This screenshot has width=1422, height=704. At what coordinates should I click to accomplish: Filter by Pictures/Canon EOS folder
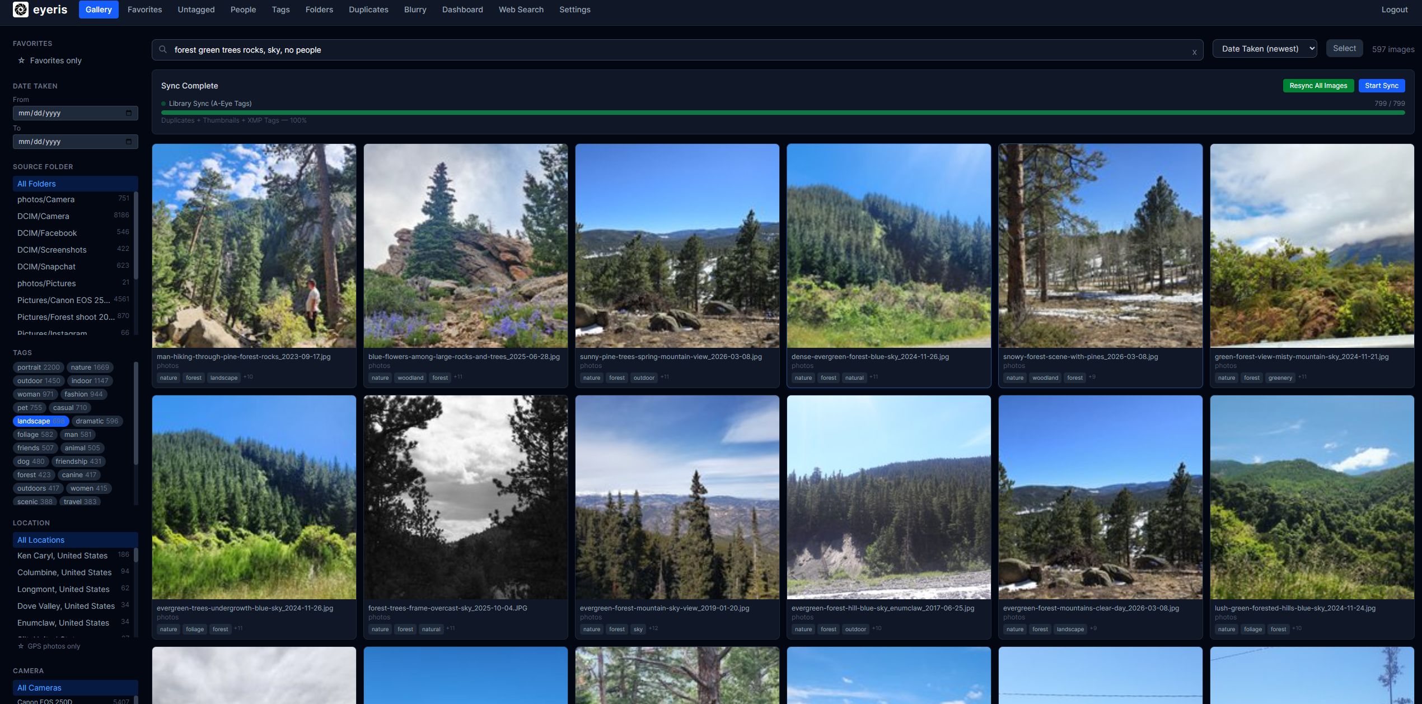pyautogui.click(x=73, y=300)
